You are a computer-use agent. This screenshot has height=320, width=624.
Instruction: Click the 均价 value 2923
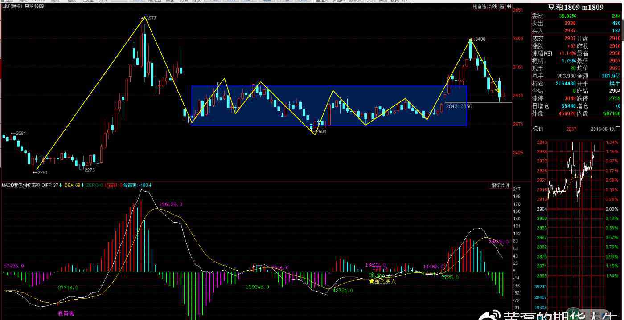(615, 69)
